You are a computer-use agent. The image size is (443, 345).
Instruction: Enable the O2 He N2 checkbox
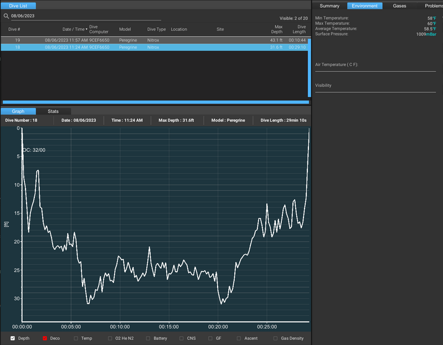[110, 338]
